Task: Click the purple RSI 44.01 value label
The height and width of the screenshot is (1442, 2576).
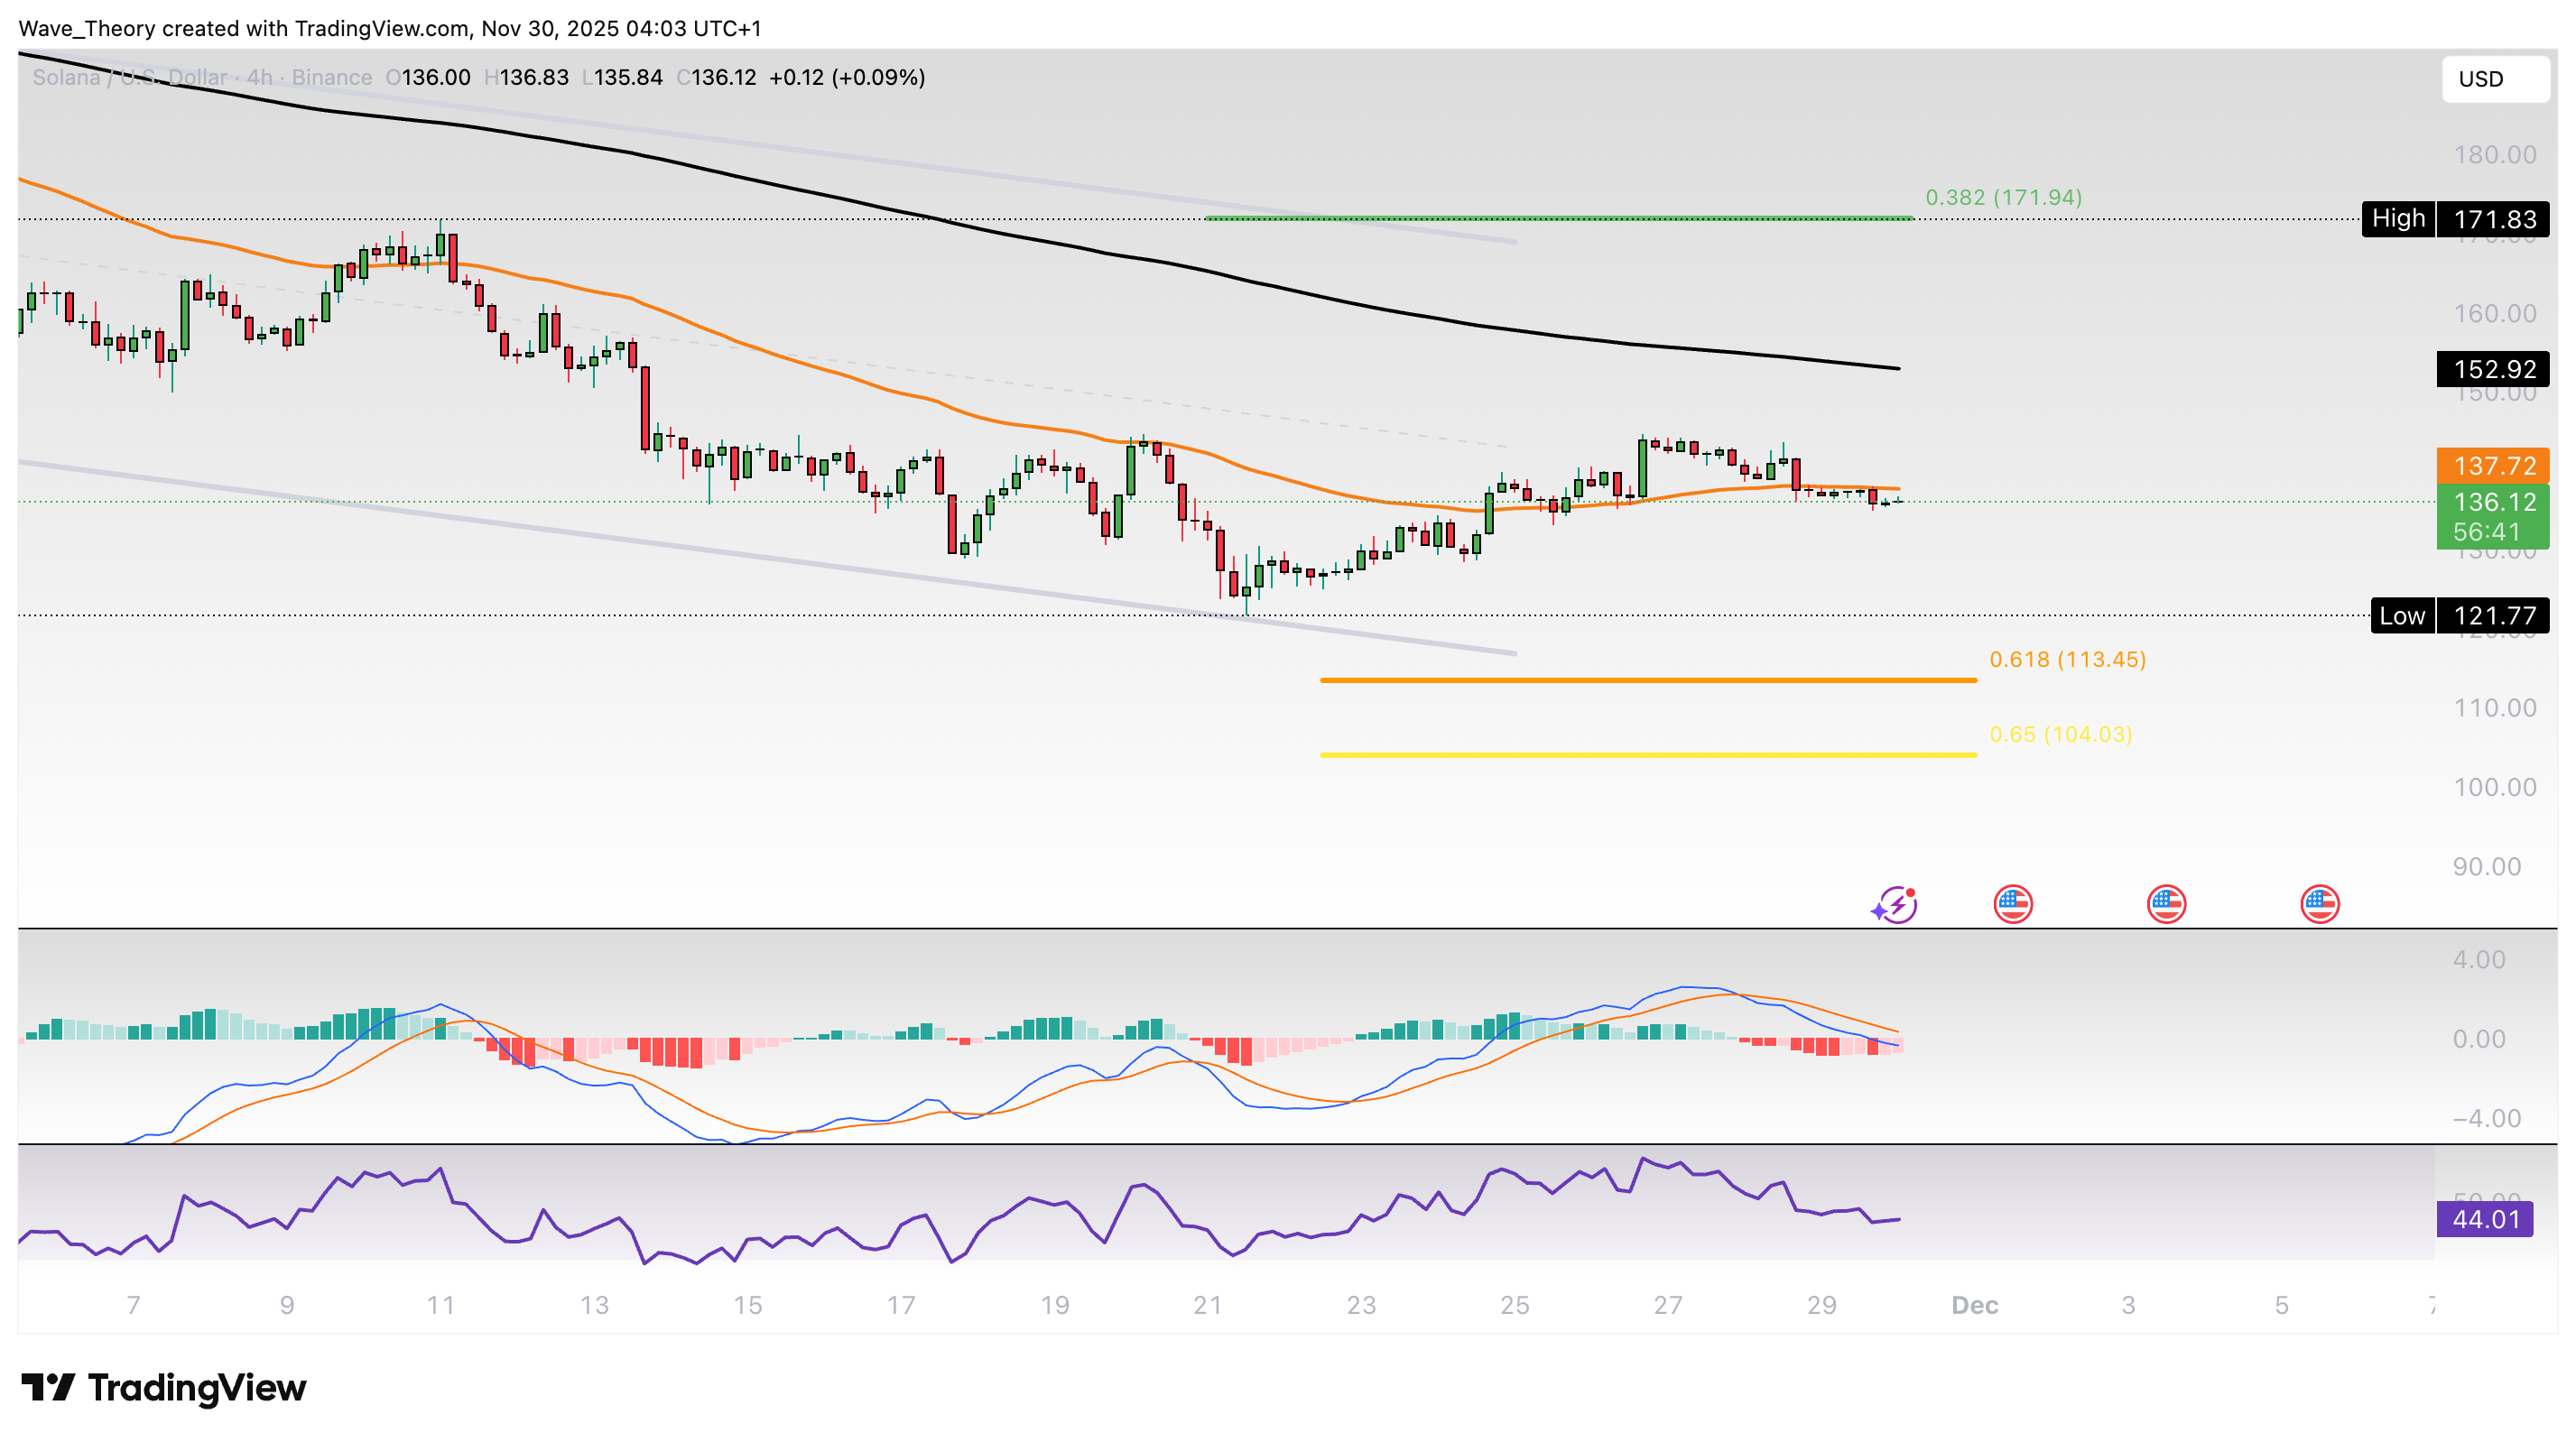Action: point(2484,1219)
